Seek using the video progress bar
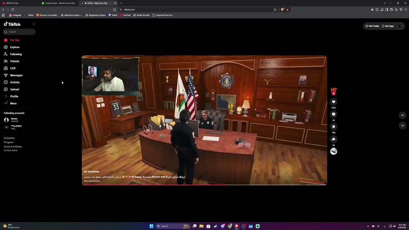Image resolution: width=409 pixels, height=230 pixels. coord(204,185)
